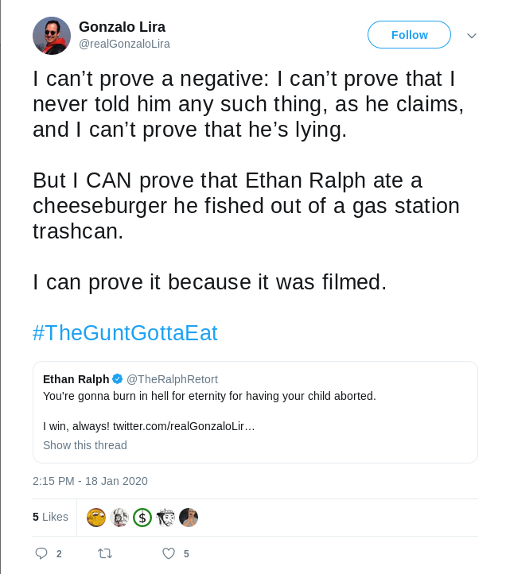This screenshot has height=574, width=506.
Task: Expand the tweet options chevron menu
Action: coord(472,36)
